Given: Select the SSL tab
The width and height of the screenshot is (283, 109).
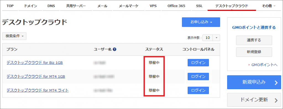Looking at the screenshot, I should coord(199,6).
